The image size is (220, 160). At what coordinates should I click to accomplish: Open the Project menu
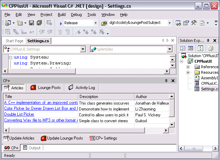[x=46, y=15]
